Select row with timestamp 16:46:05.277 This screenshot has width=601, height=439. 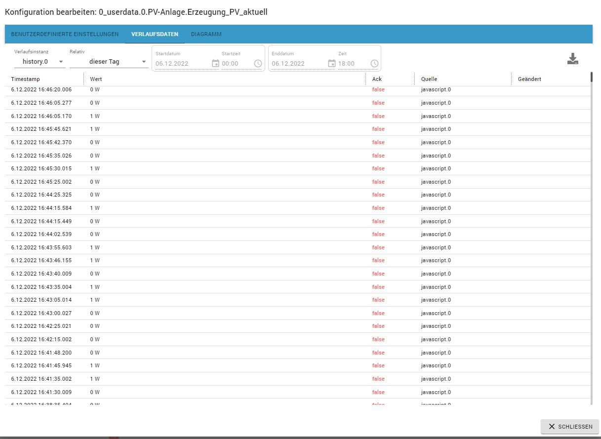pos(298,103)
